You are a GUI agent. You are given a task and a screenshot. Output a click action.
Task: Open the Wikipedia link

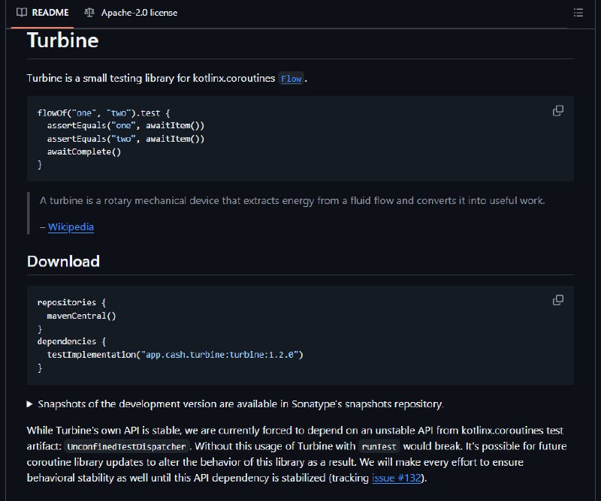pyautogui.click(x=71, y=227)
